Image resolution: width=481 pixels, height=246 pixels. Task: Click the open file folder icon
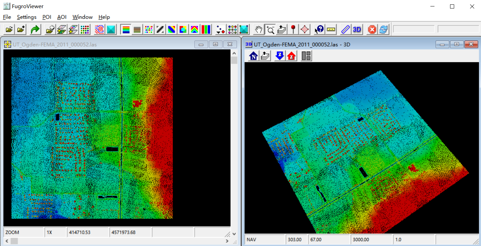point(9,30)
